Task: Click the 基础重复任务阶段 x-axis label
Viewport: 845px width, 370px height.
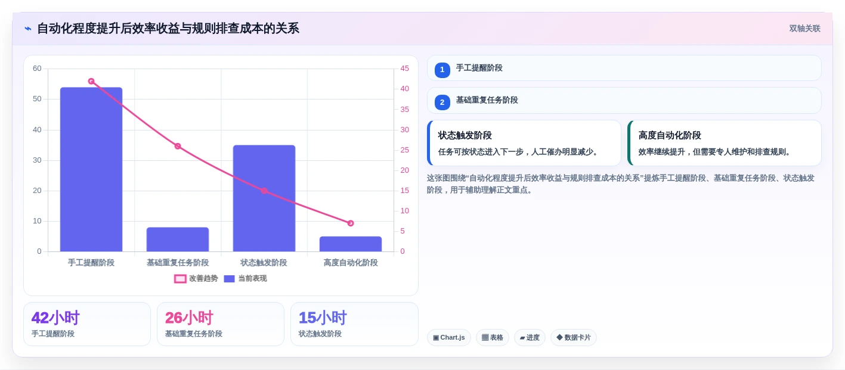Action: [x=178, y=263]
